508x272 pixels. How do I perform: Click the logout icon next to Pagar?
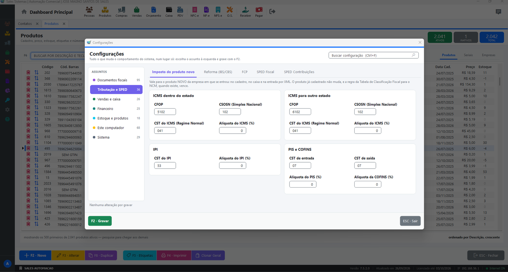[x=272, y=11]
